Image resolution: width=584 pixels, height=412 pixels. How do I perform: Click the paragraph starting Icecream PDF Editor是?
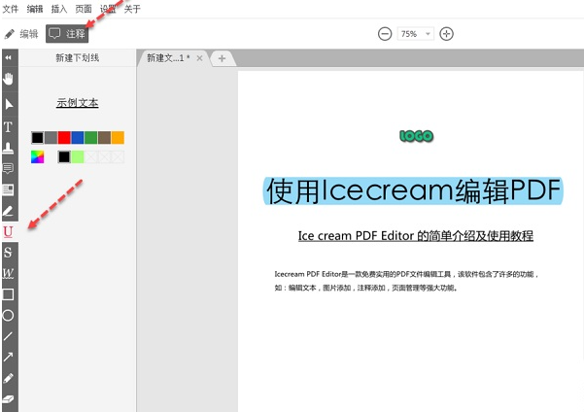coord(406,274)
